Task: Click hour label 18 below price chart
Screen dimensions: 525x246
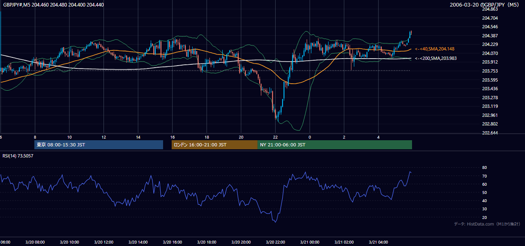Action: coord(207,137)
